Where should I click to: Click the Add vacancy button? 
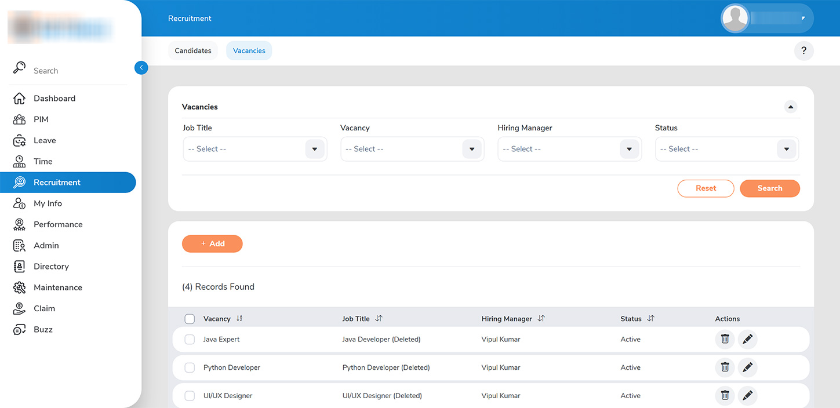click(212, 244)
